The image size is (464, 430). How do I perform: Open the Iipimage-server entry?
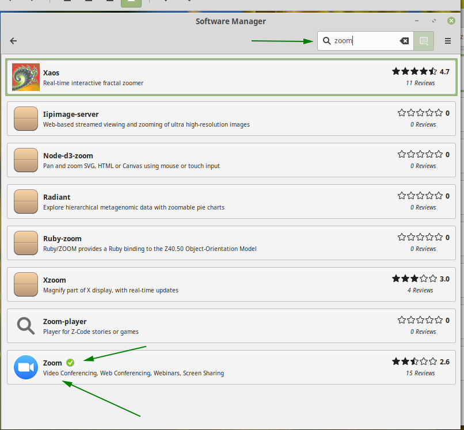pyautogui.click(x=231, y=119)
